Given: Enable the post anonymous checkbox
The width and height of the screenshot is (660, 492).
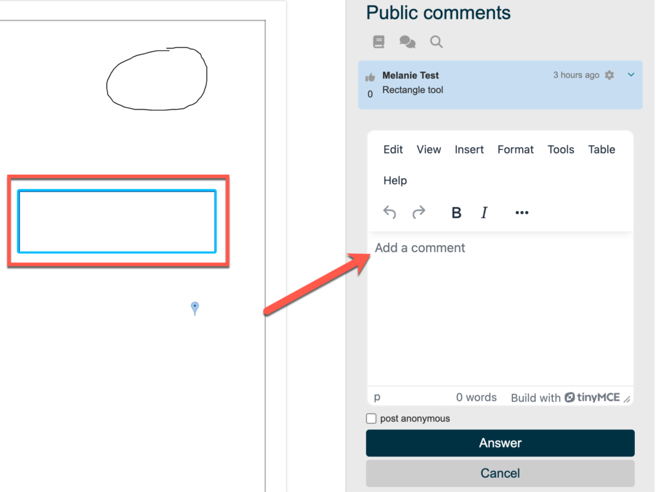Looking at the screenshot, I should click(x=371, y=418).
